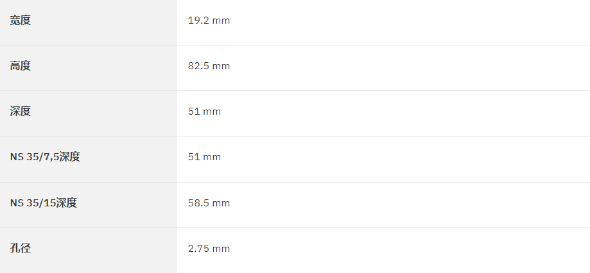This screenshot has width=590, height=273.
Task: Select the 51 mm value for NS 35/7,5
Action: tap(204, 156)
